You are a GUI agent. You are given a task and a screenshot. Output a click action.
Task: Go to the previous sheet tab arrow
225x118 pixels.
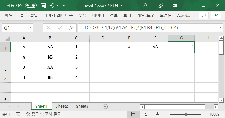[x=9, y=106]
